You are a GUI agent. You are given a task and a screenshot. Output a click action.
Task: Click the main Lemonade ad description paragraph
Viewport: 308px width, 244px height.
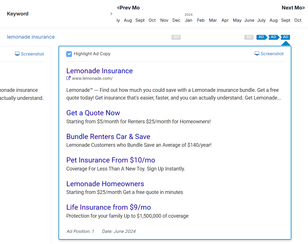pos(174,94)
